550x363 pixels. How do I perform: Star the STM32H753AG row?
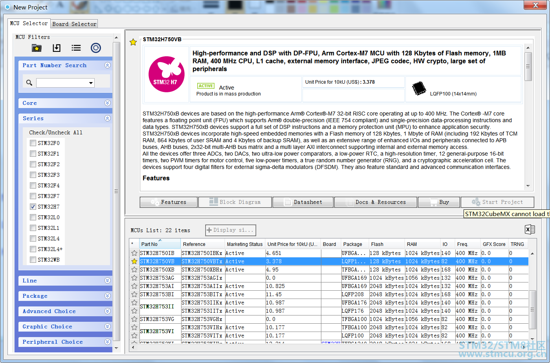134,278
